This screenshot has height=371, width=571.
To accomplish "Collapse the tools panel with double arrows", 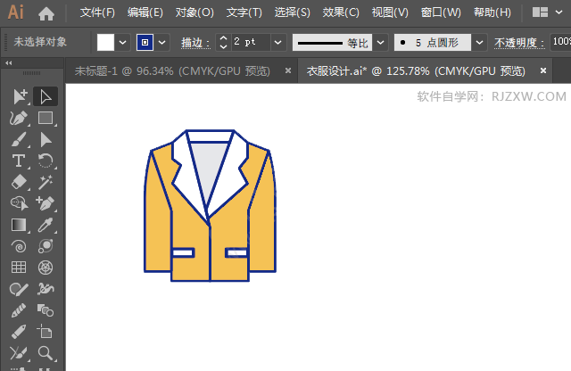I will click(9, 63).
